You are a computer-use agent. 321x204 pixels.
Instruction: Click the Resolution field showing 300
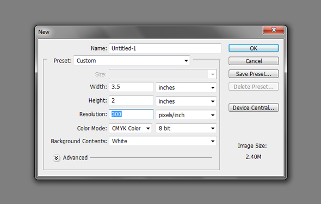131,114
